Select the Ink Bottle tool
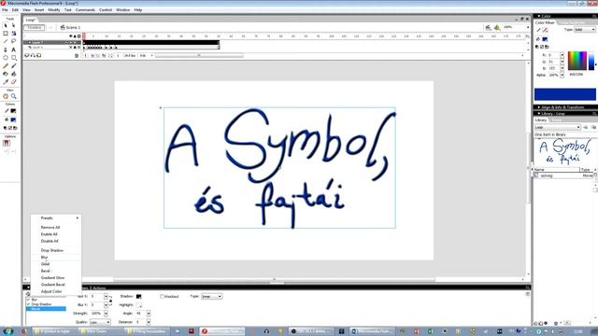Image resolution: width=598 pixels, height=336 pixels. tap(6, 74)
